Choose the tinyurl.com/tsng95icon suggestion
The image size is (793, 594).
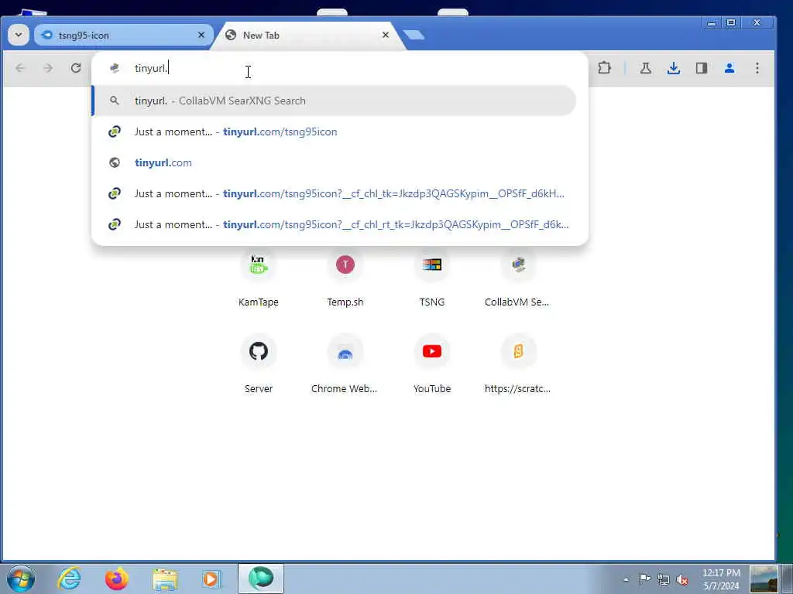tap(334, 131)
